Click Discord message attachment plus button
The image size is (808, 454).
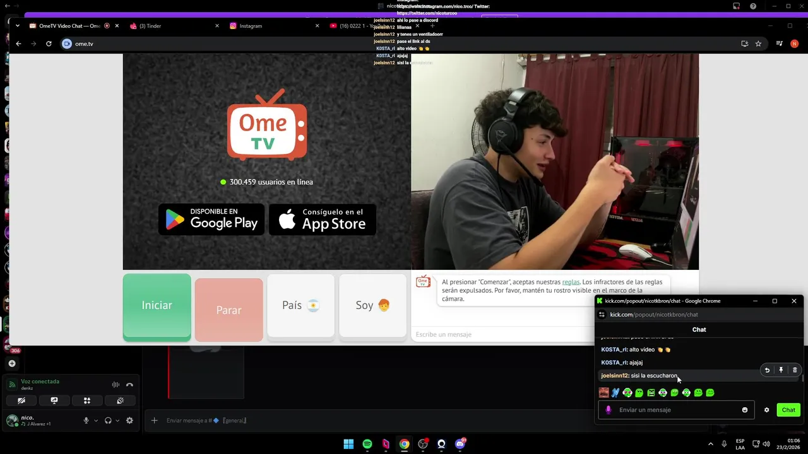[154, 421]
